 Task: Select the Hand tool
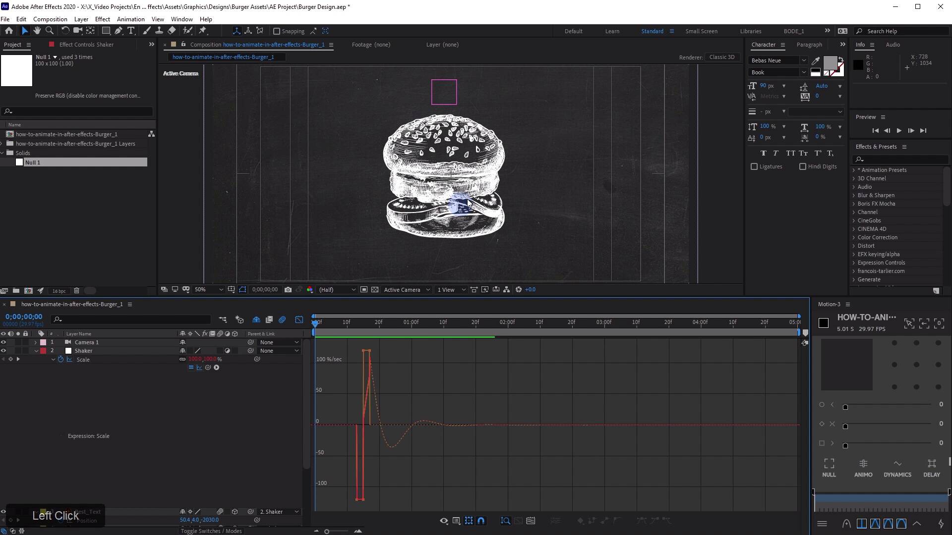(37, 31)
